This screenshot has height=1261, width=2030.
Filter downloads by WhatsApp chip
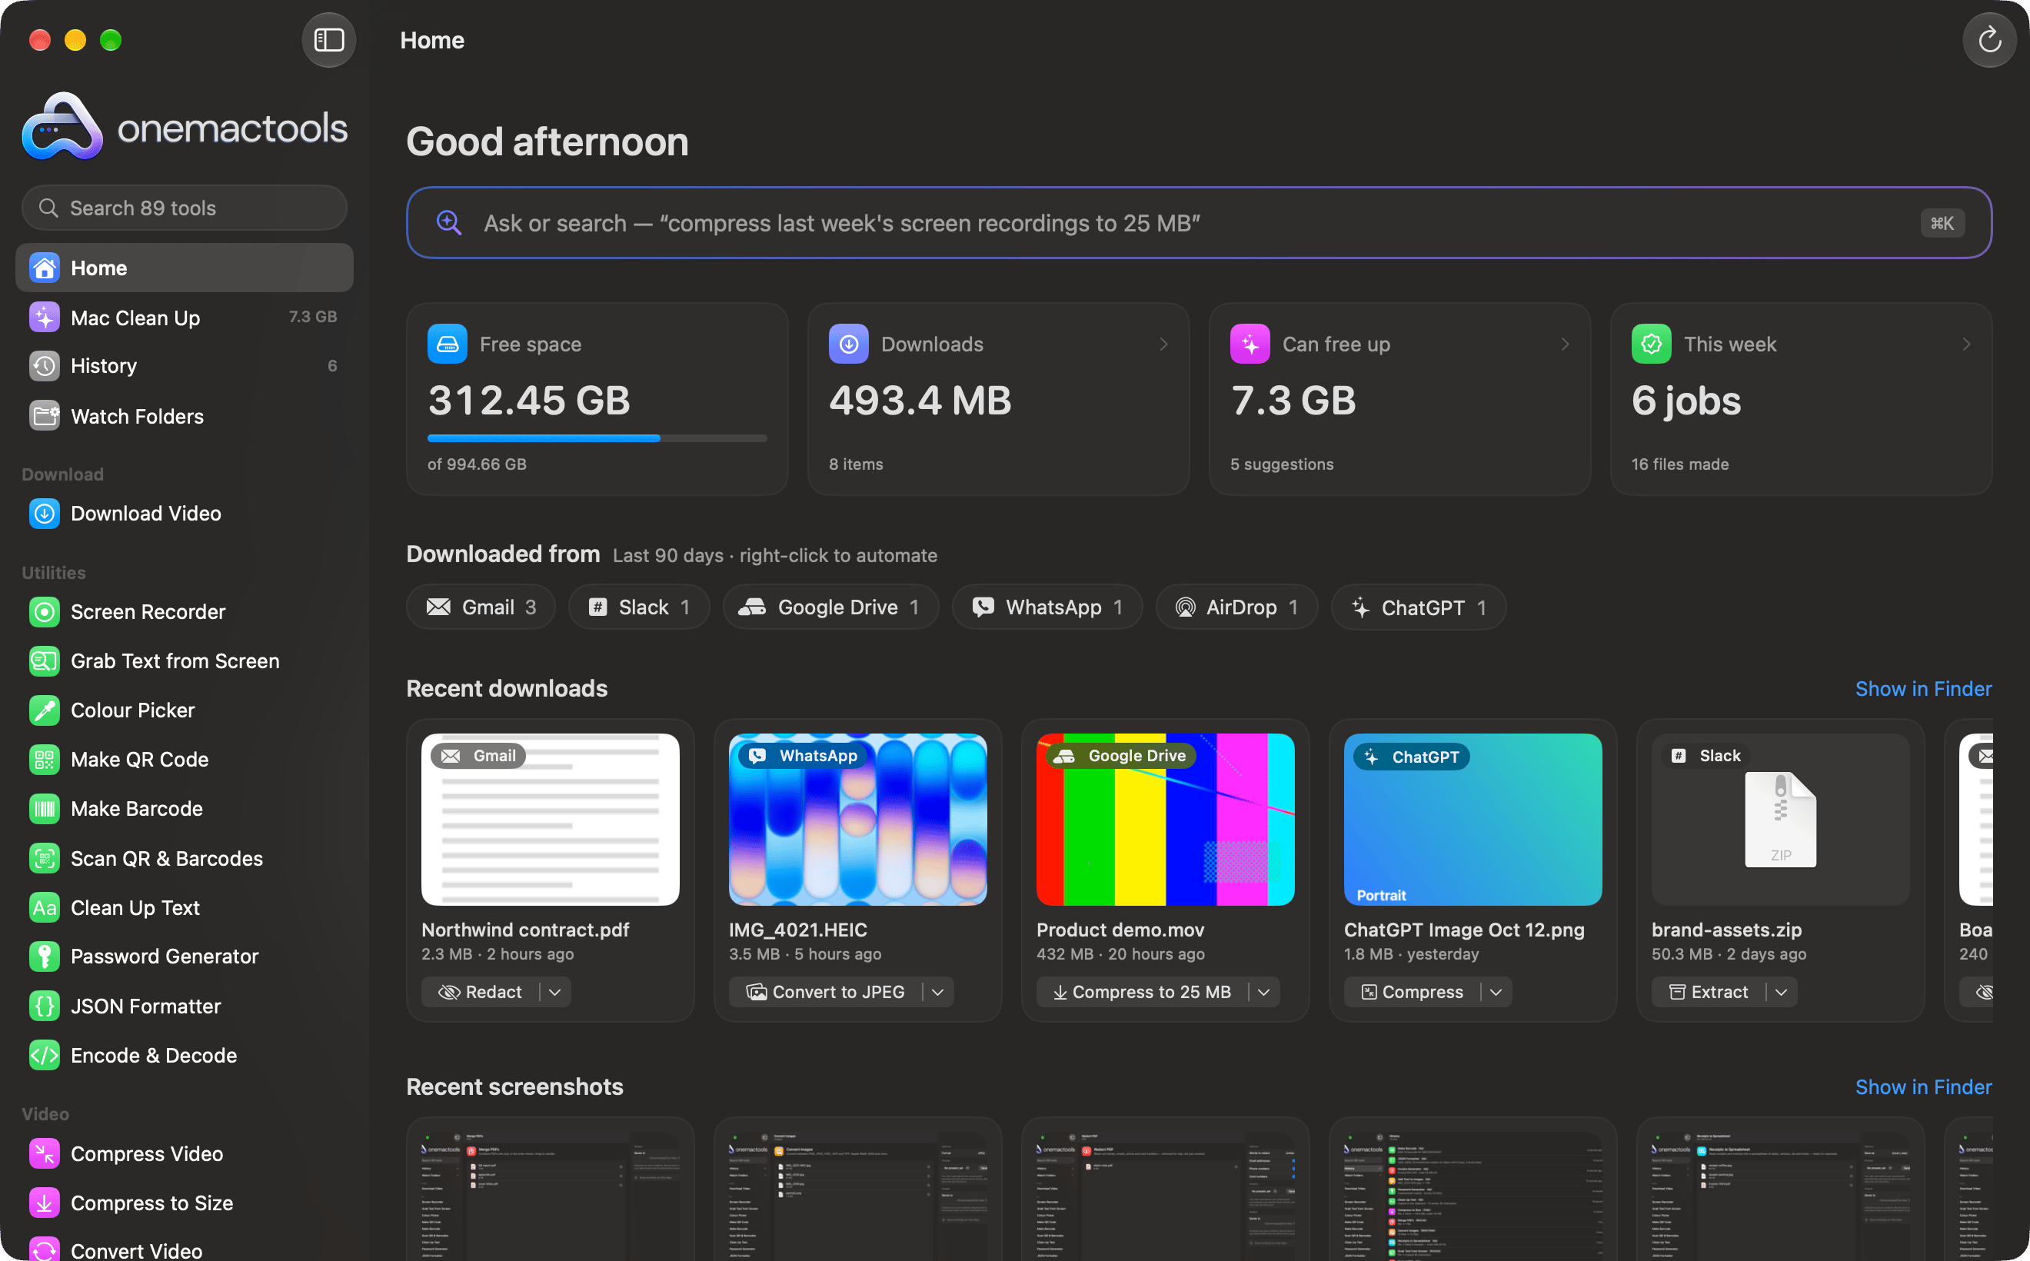1047,607
